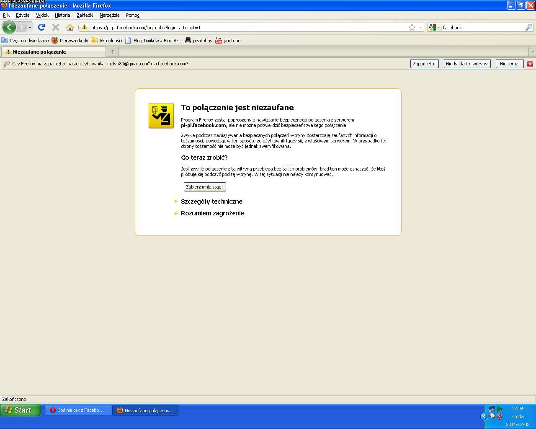
Task: Expand Szczegóły techniczne section
Action: [211, 202]
